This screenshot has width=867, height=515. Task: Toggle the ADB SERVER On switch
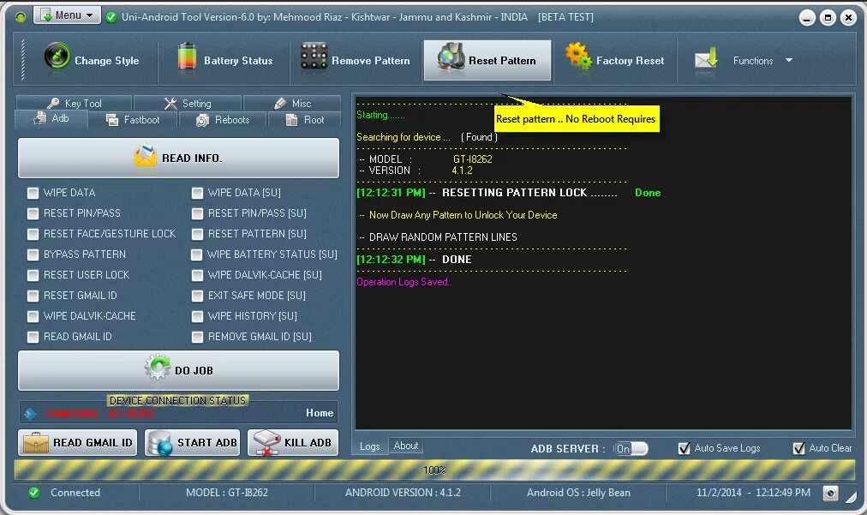[631, 449]
